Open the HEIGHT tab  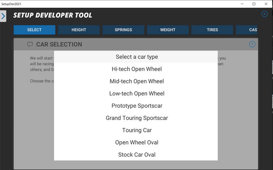click(79, 30)
